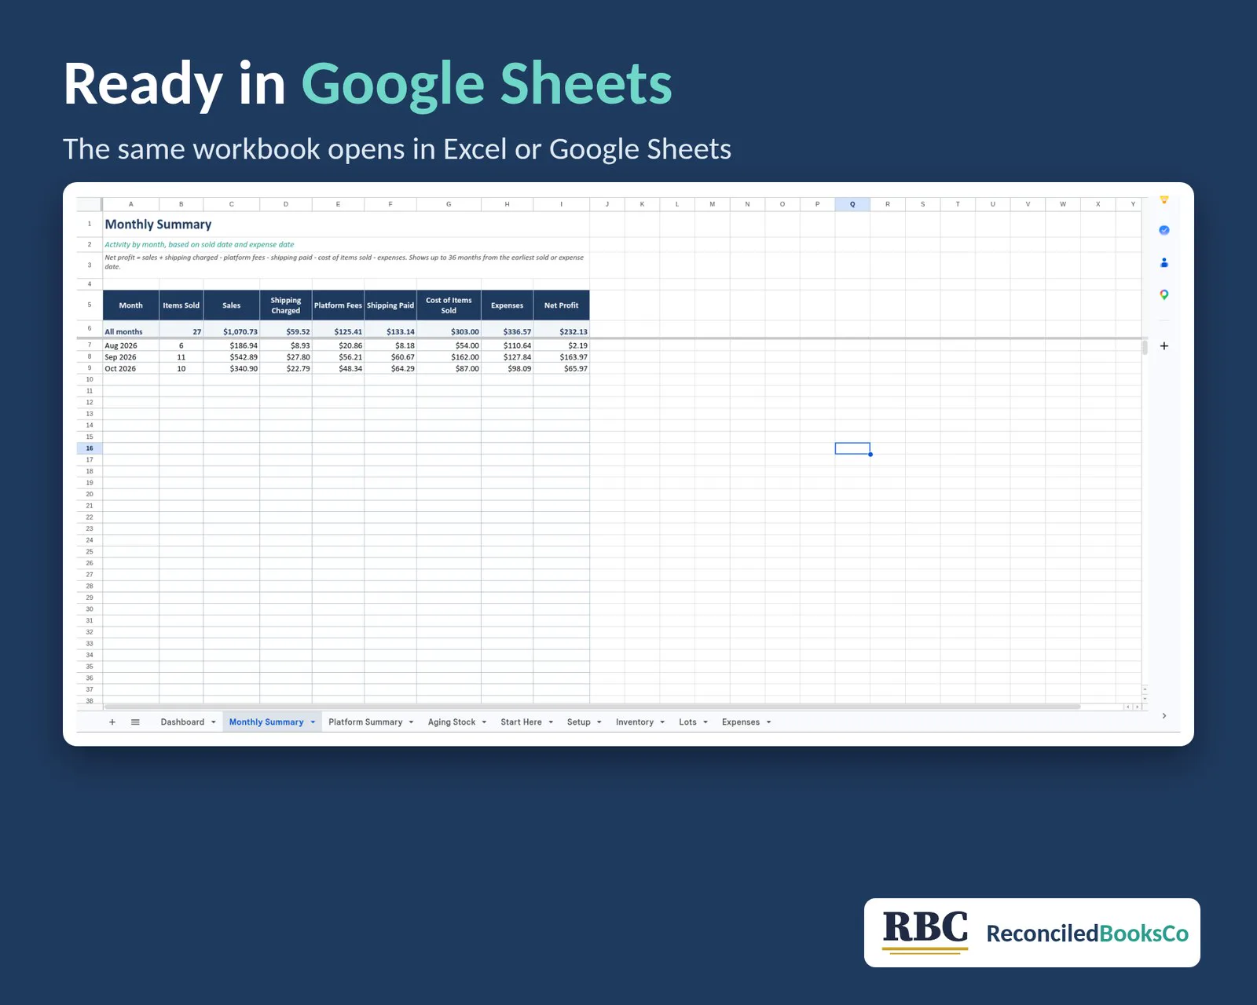Screen dimensions: 1257x1005
Task: Select the $163.97 net profit cell
Action: tap(561, 357)
